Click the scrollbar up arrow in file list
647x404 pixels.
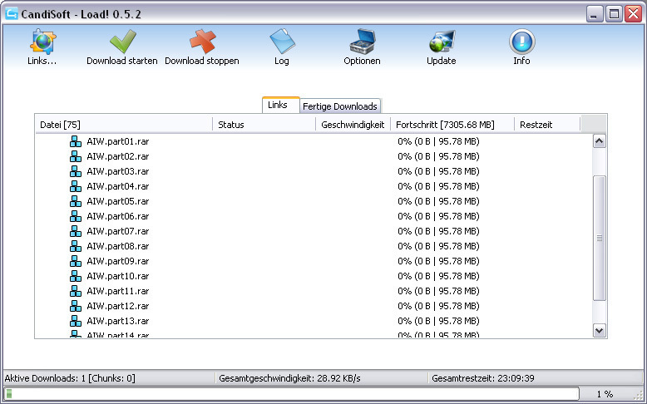[599, 141]
